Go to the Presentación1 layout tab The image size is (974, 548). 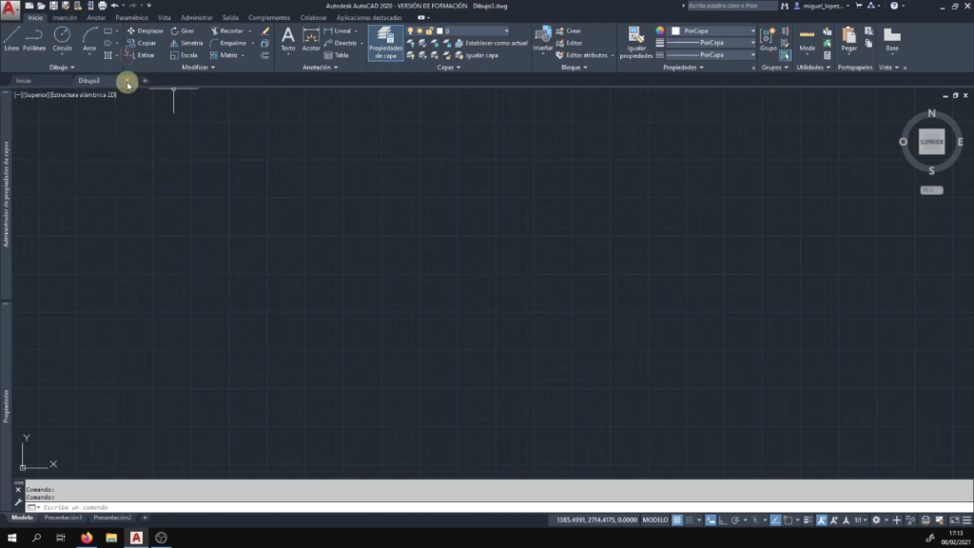63,517
